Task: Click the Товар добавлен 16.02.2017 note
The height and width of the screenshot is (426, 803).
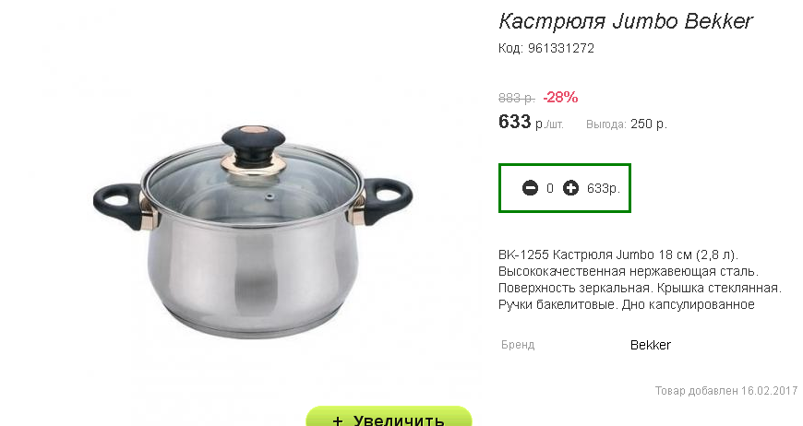Action: 726,391
